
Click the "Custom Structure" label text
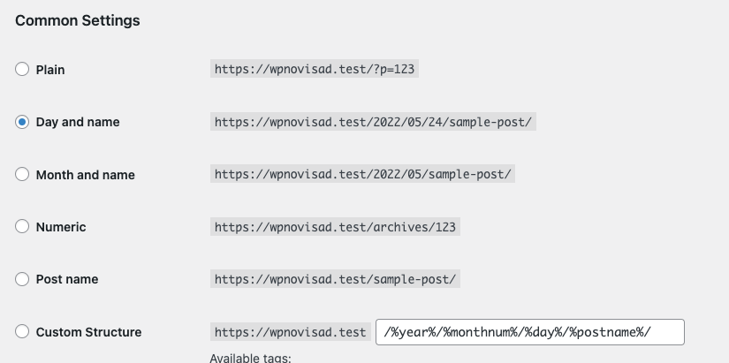coord(88,332)
